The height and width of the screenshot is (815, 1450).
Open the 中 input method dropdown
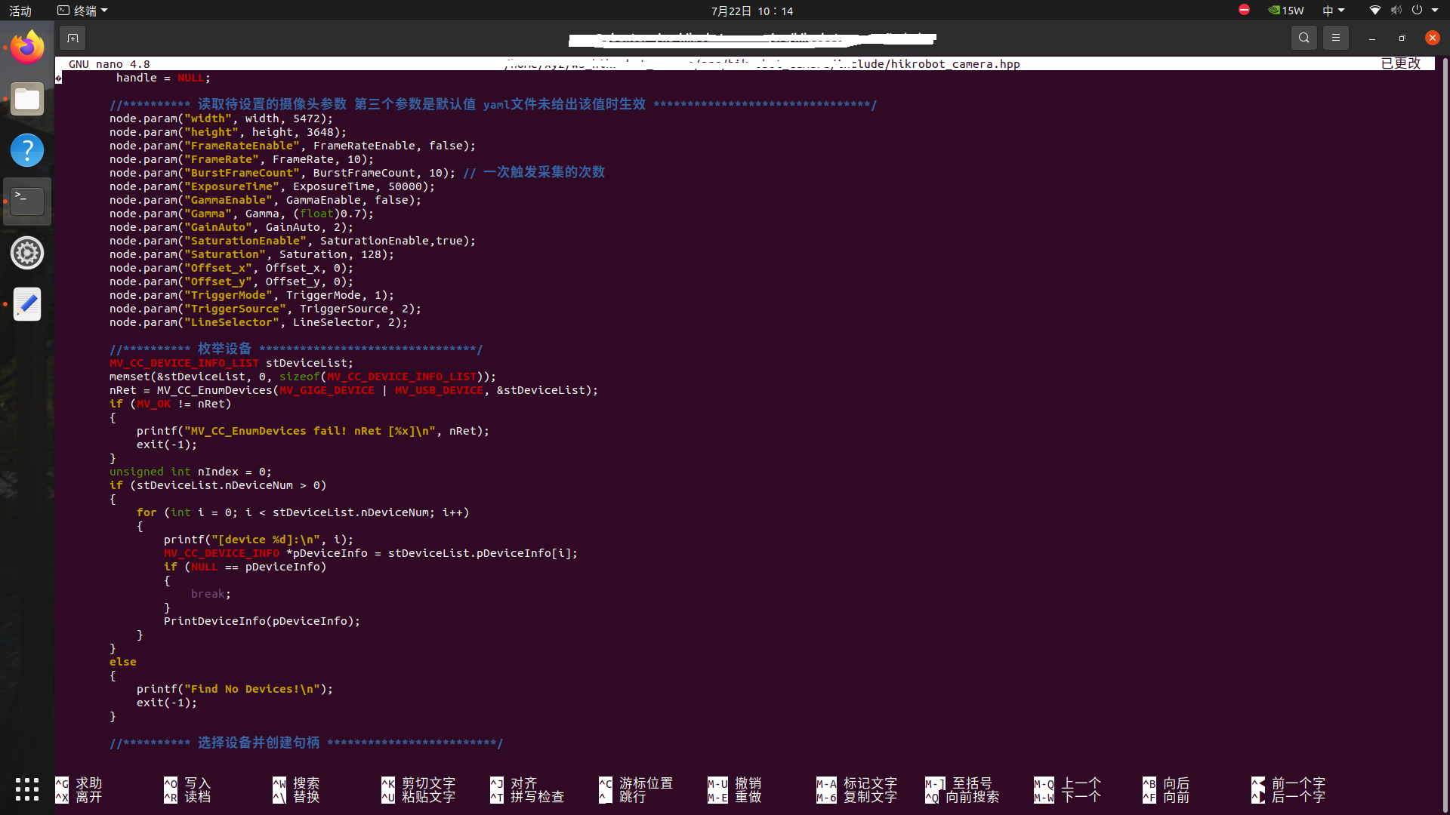click(x=1333, y=11)
